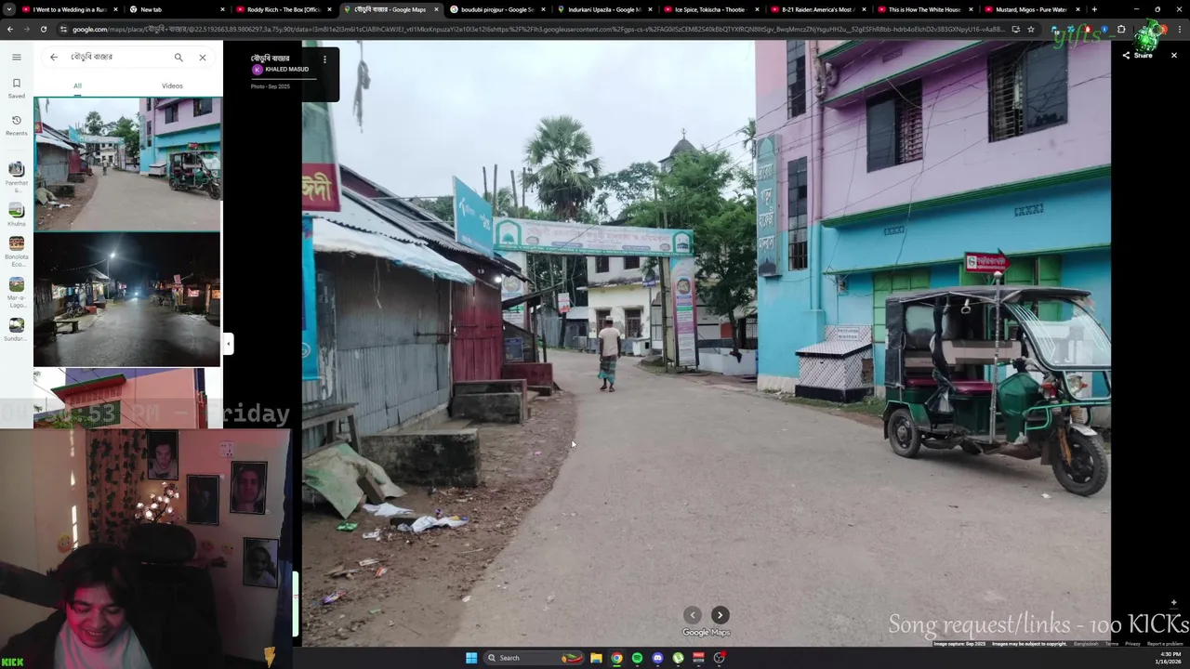Open Spotify from the taskbar

coord(637,658)
